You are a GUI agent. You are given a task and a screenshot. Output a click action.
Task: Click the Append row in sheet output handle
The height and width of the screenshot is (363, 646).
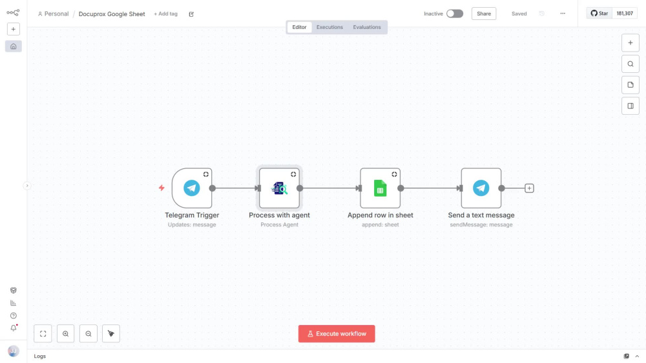coord(401,188)
